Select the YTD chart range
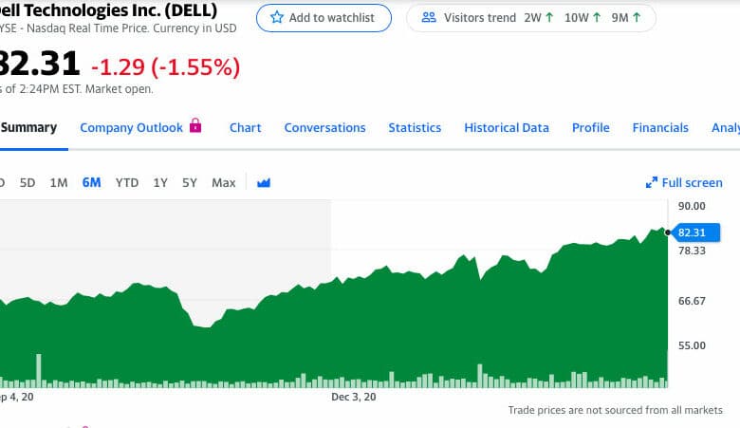The image size is (740, 428). pos(127,182)
